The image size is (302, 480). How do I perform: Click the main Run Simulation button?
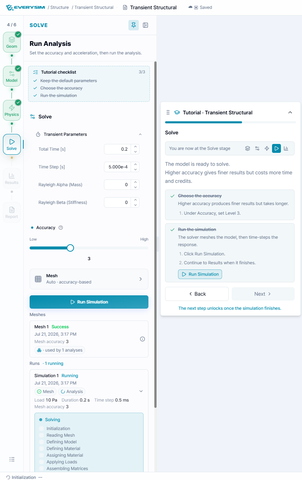coord(89,302)
